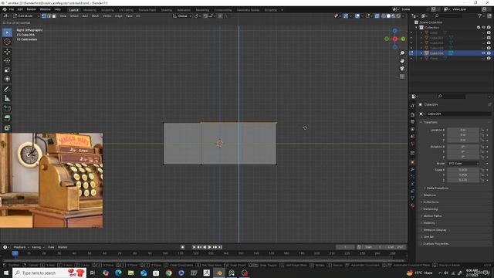
Task: Open the Windows Start menu
Action: 6,273
